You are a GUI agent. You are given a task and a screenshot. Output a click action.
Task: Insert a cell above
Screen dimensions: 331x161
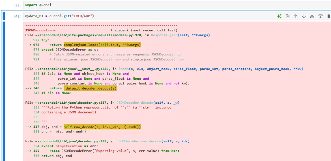312,16
